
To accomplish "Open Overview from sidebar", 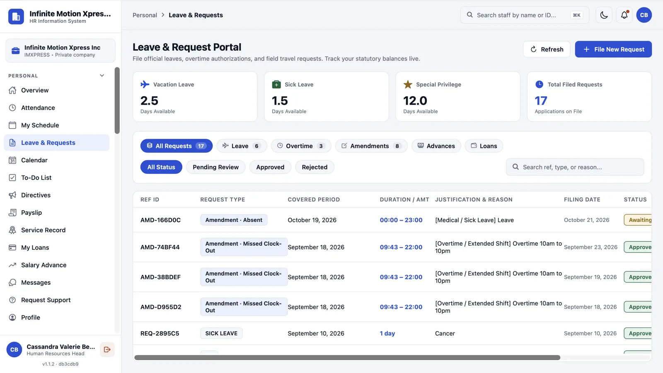I will (x=57, y=90).
